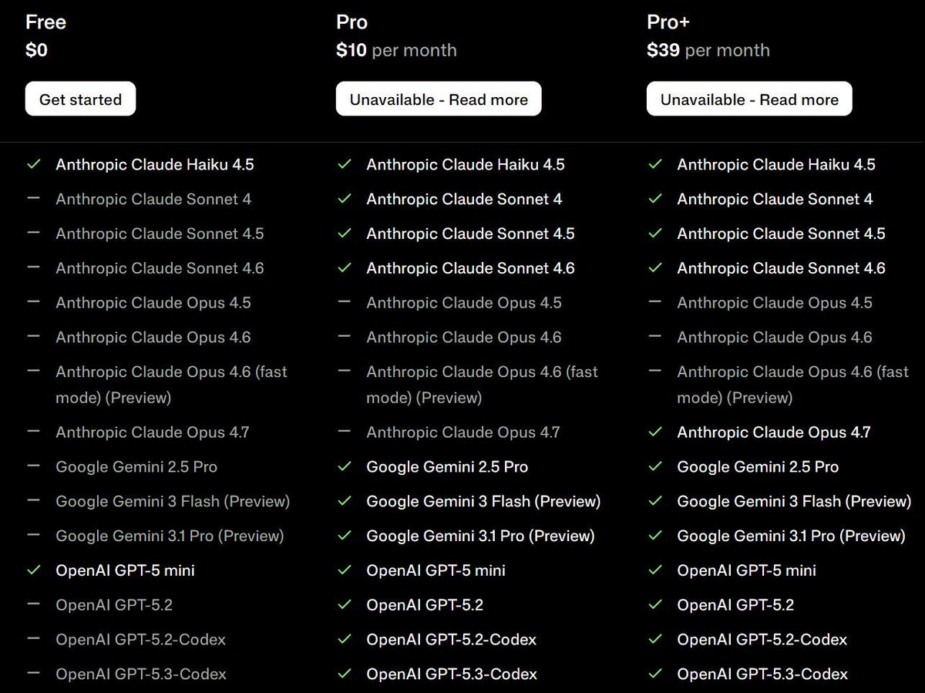
Task: Click checkmark beside GPT-5.2-Codex in Pro+ column
Action: point(655,640)
